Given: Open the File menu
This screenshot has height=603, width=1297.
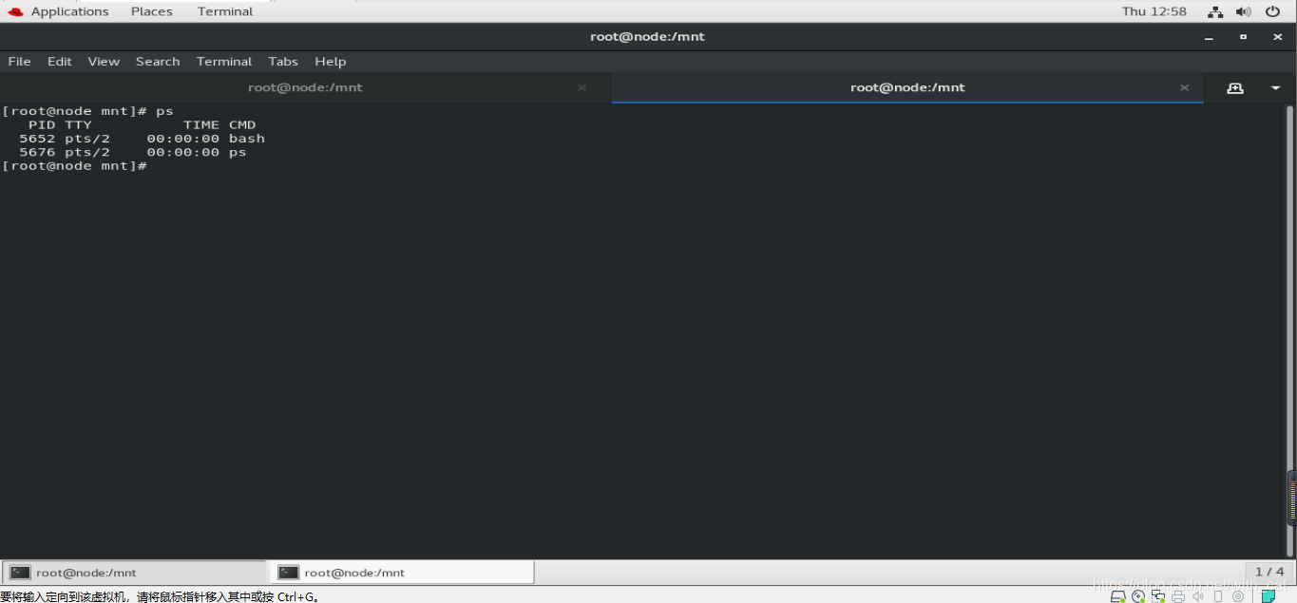Looking at the screenshot, I should coord(20,61).
